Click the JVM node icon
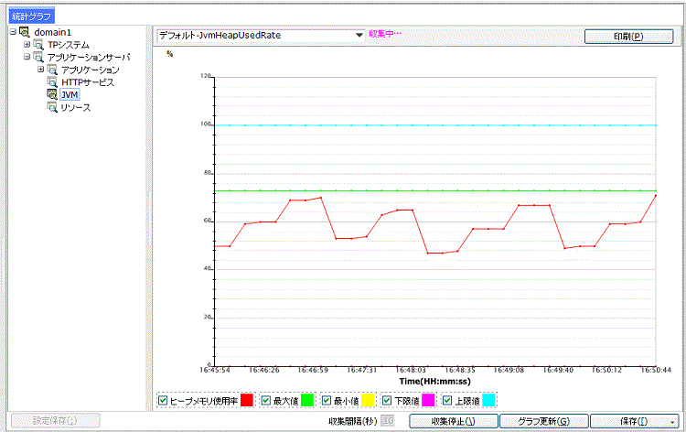Viewport: 686px width, 432px height. point(52,95)
